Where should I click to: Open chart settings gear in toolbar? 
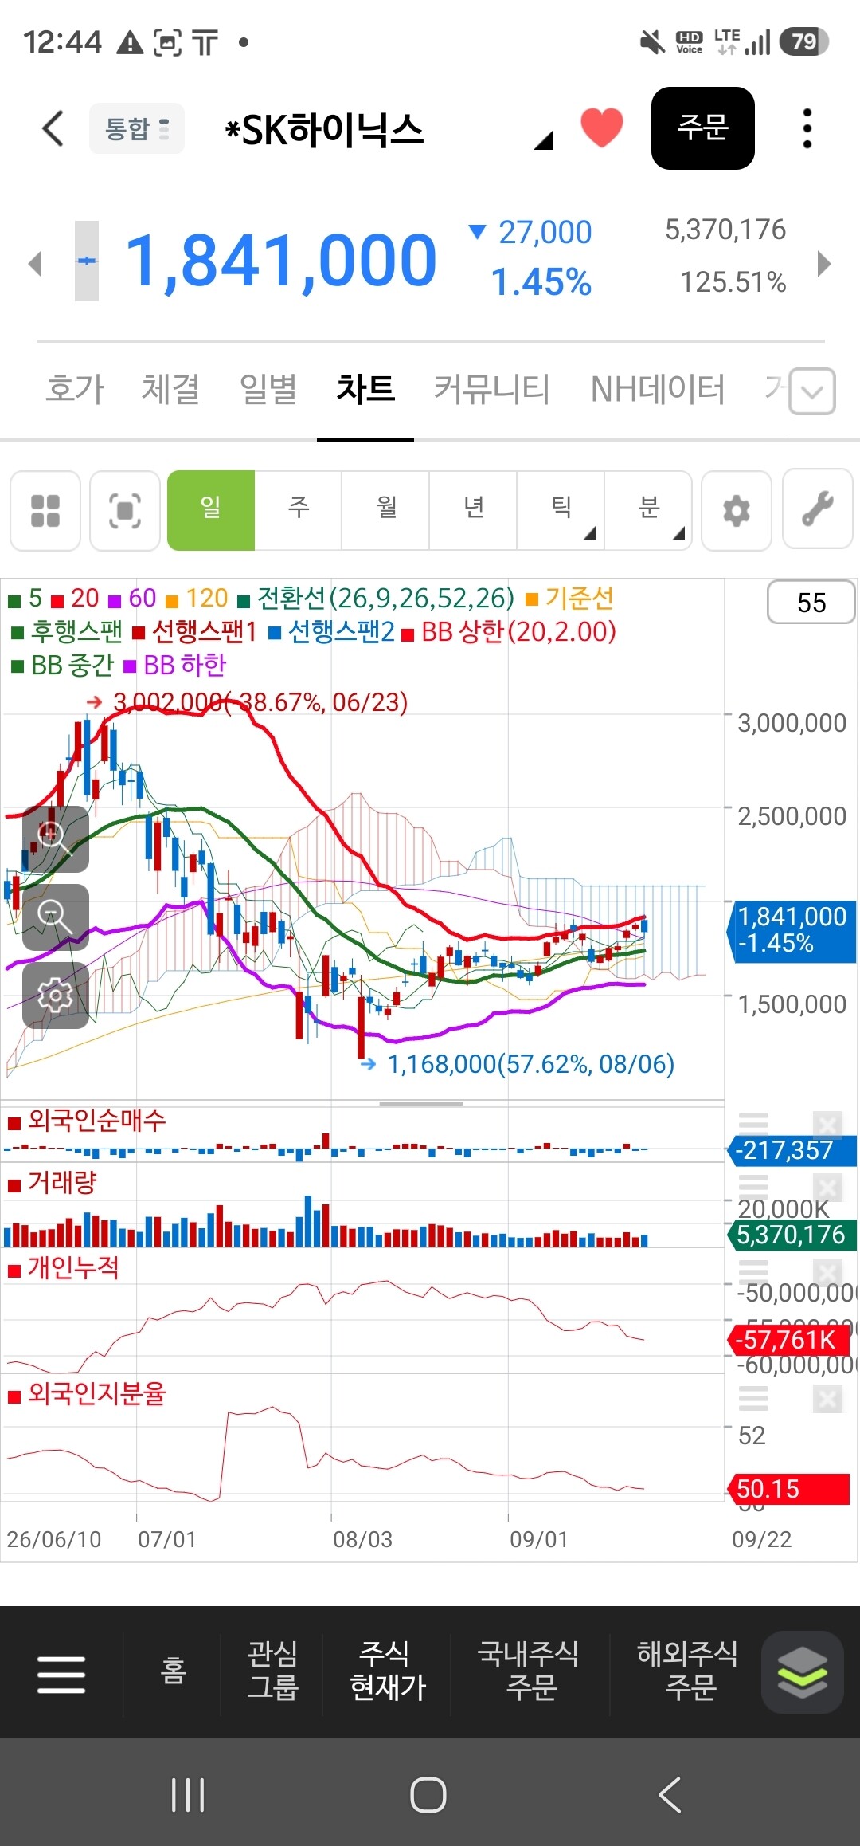[x=737, y=510]
